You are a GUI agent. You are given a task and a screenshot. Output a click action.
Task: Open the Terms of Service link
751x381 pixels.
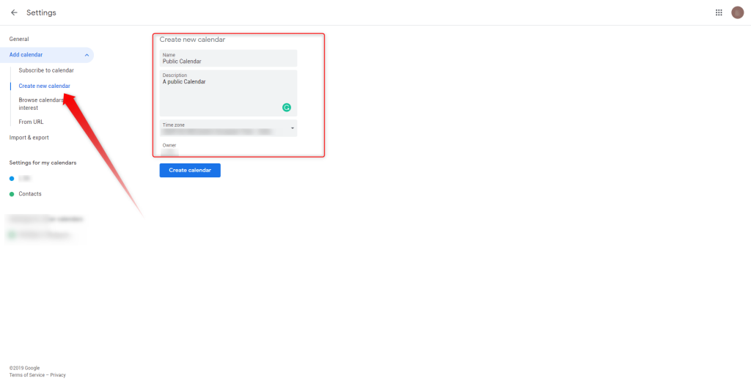pos(26,375)
